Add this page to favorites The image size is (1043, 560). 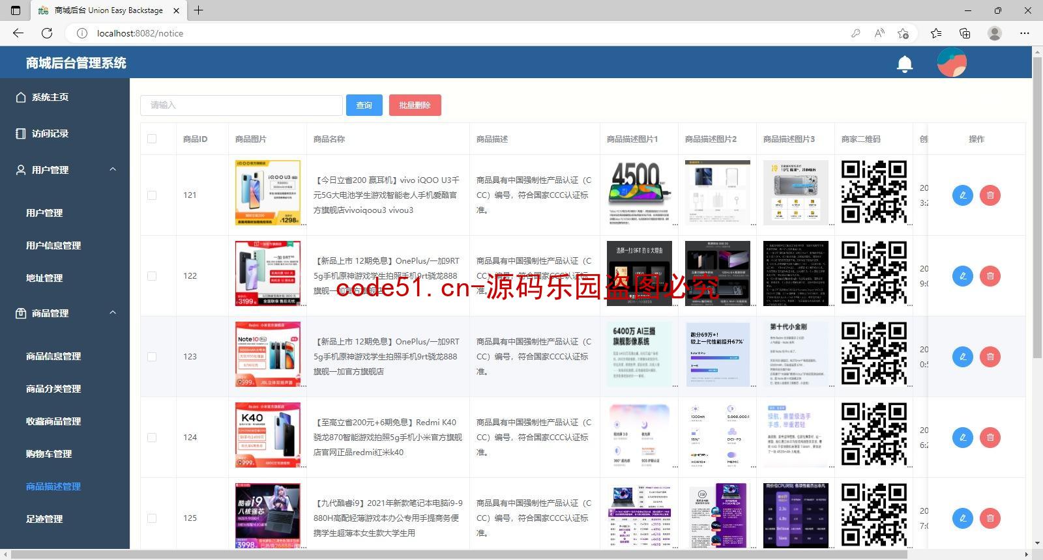point(903,33)
